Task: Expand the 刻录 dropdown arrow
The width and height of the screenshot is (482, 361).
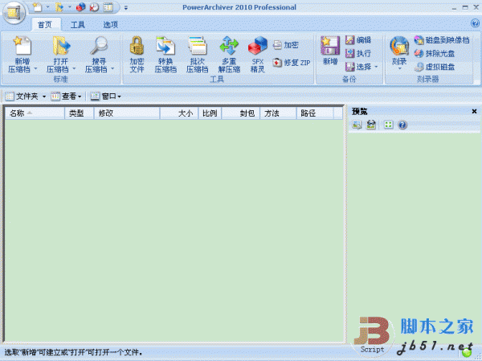Action: pyautogui.click(x=399, y=68)
